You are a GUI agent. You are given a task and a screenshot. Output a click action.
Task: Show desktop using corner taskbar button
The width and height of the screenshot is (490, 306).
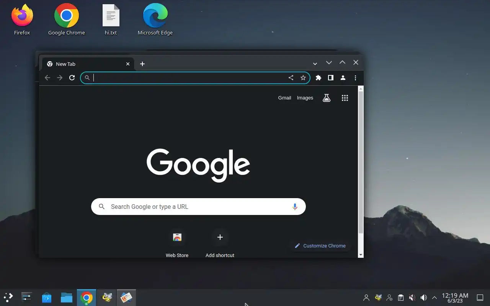(480, 298)
